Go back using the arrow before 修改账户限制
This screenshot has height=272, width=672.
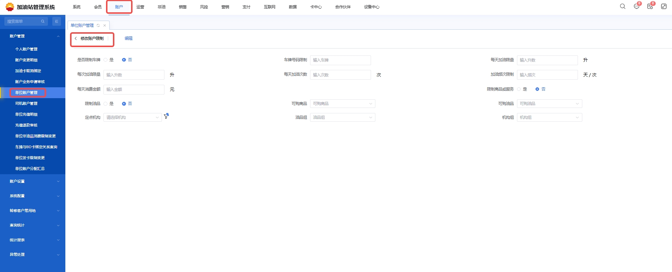tap(76, 38)
